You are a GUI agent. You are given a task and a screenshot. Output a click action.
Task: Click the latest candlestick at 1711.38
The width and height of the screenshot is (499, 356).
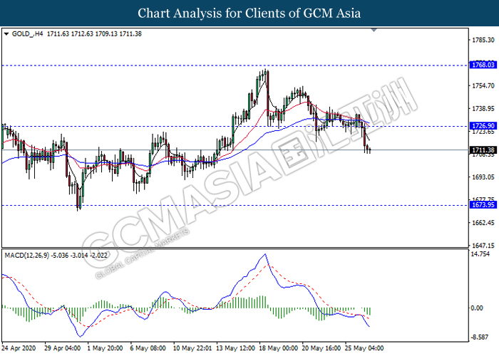(x=369, y=150)
